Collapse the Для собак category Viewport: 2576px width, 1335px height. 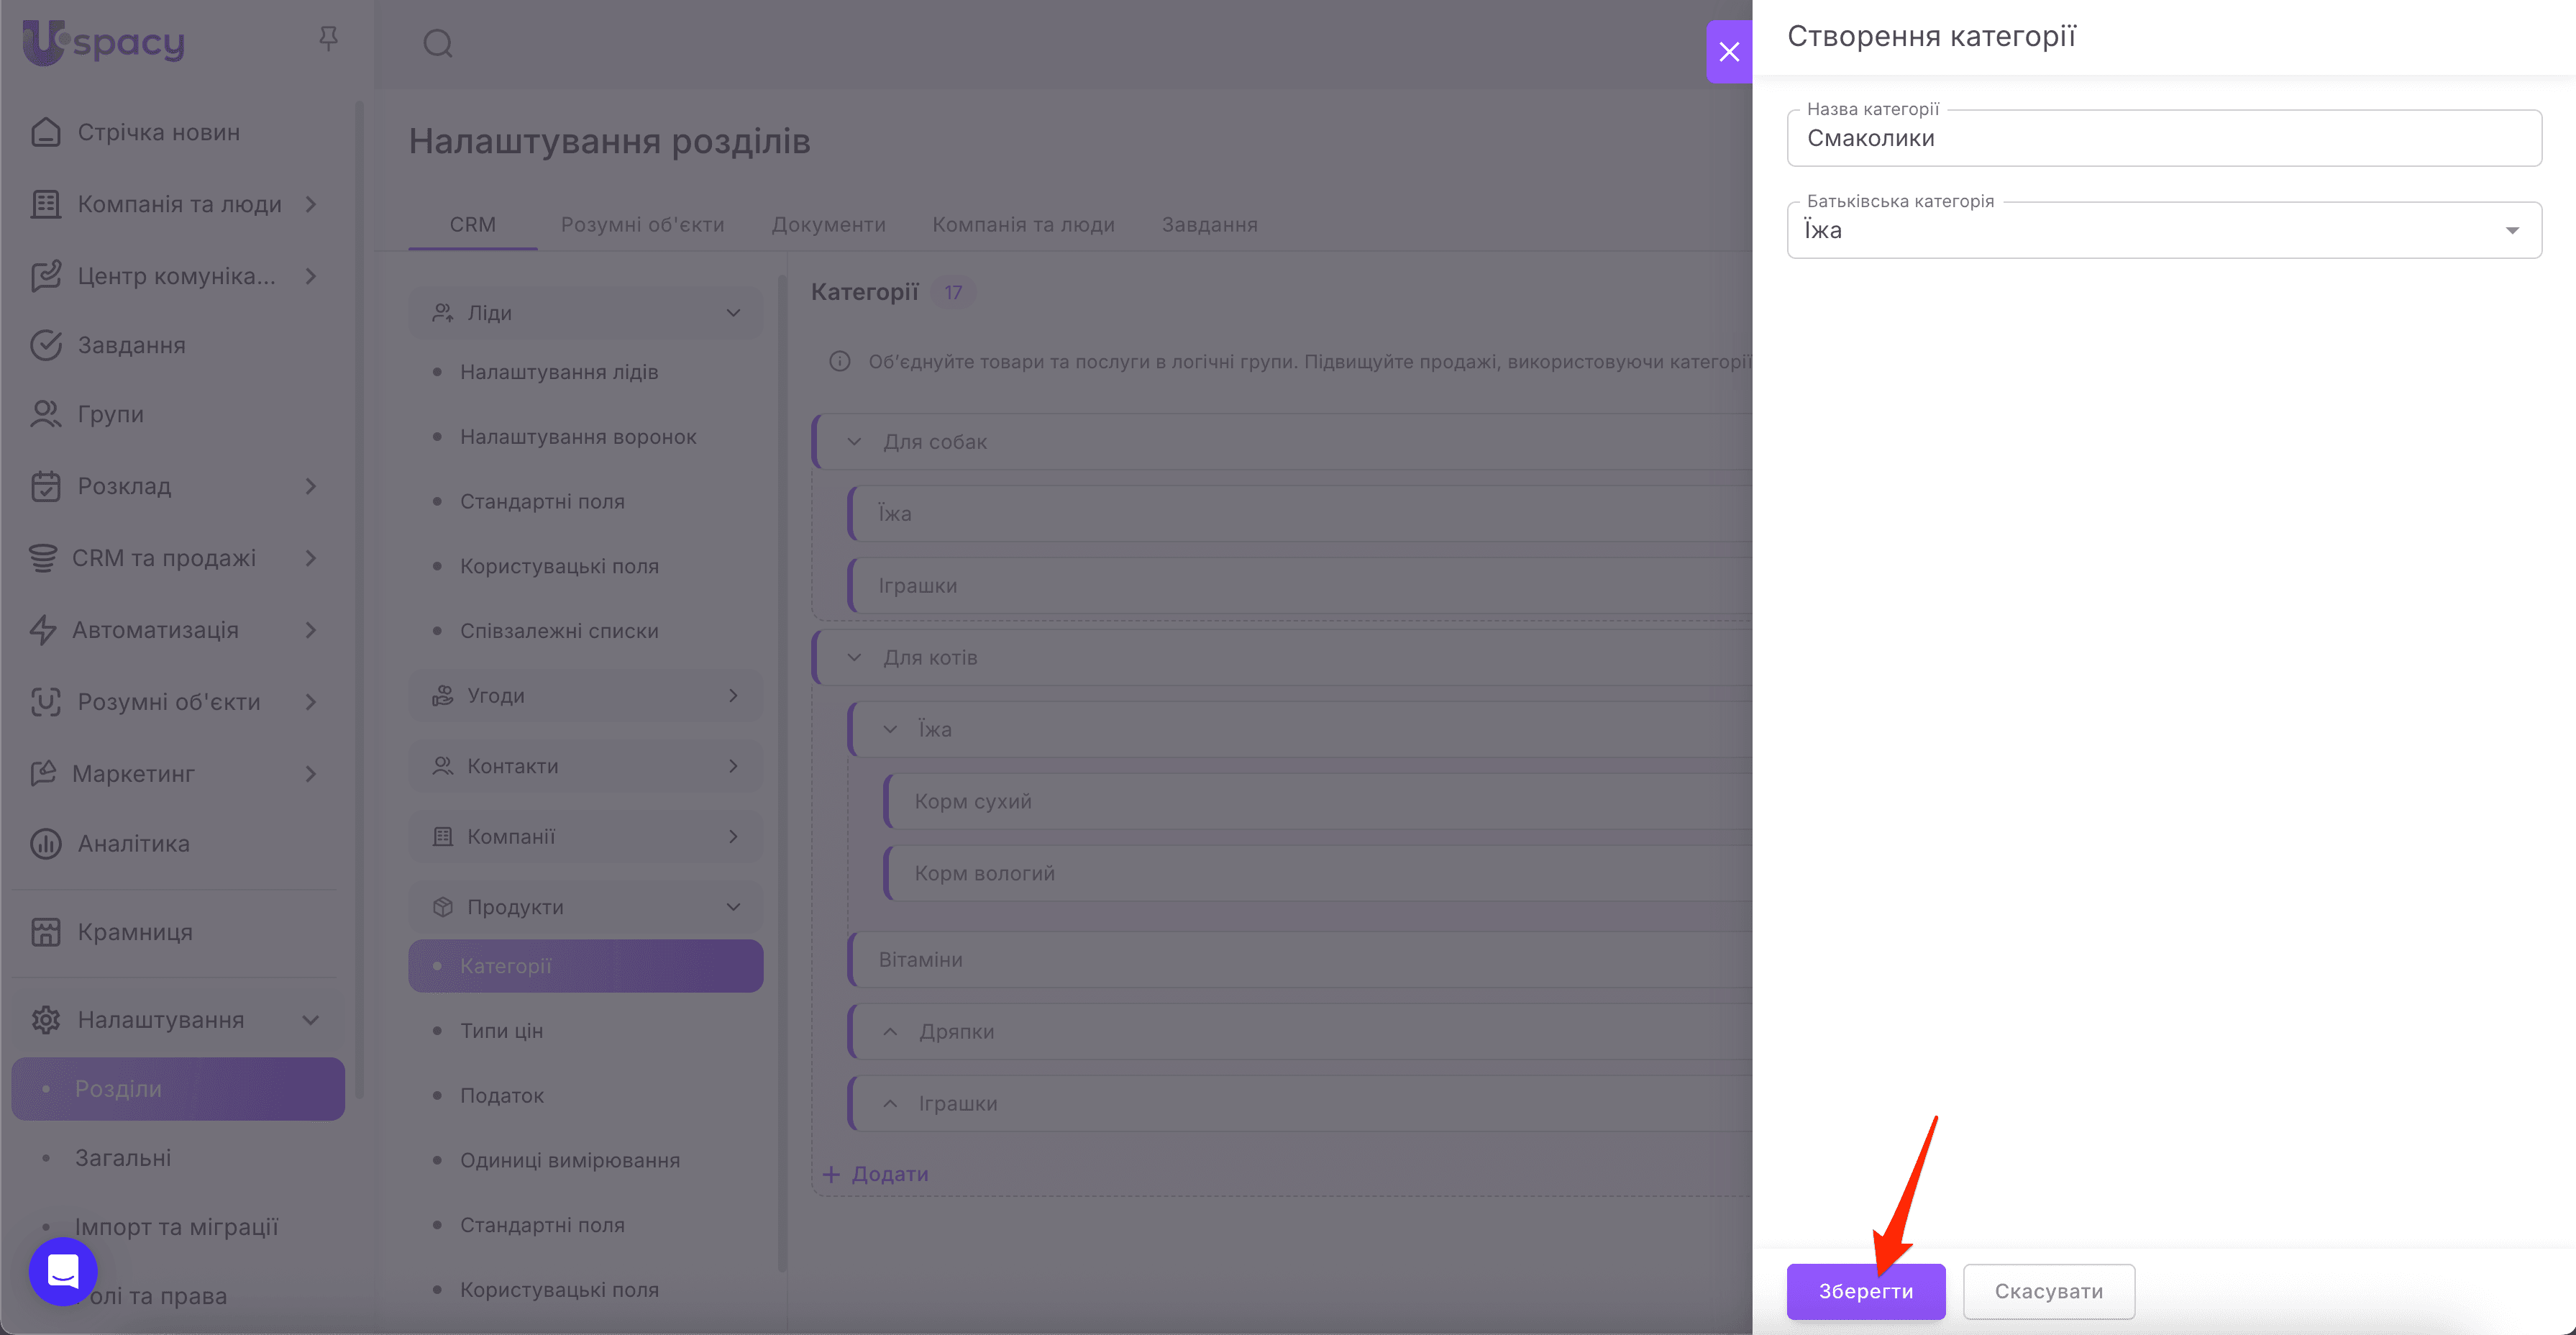click(854, 442)
